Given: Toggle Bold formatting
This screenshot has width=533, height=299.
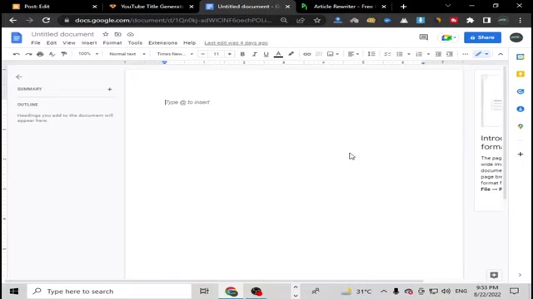Looking at the screenshot, I should point(242,54).
